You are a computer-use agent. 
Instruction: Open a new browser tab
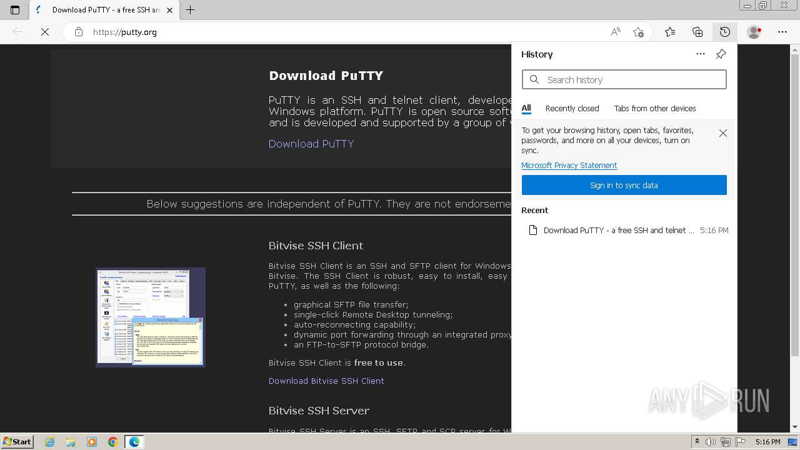(191, 9)
